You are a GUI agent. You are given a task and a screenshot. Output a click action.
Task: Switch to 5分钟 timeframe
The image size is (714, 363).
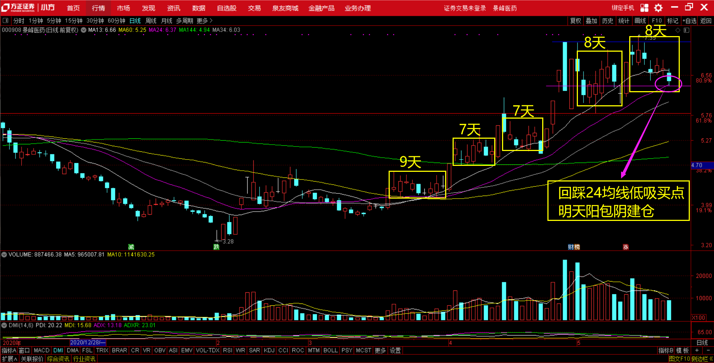54,21
